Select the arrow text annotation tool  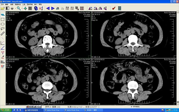[3, 57]
